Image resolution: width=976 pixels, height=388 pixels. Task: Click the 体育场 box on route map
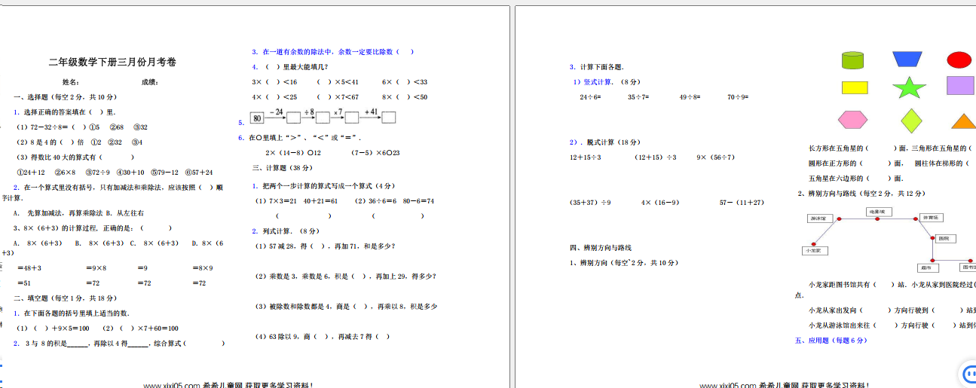click(x=932, y=218)
